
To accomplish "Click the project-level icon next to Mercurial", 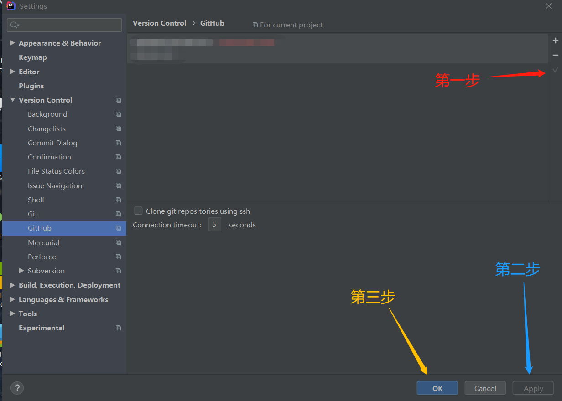I will (119, 242).
